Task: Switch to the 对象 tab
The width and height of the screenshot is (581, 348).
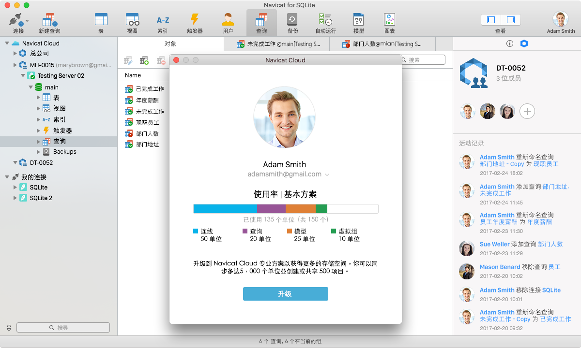Action: coord(170,44)
